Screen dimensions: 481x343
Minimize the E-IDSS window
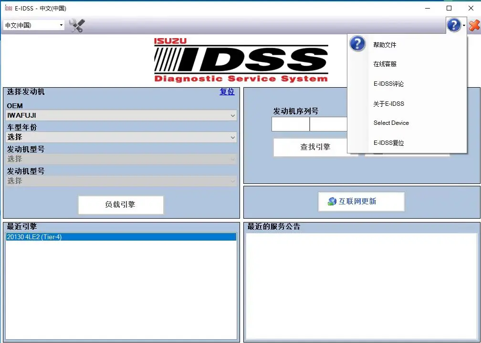pos(428,8)
